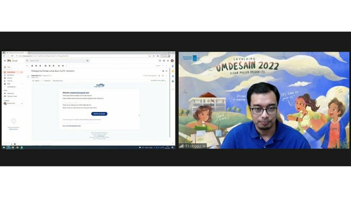351x198 pixels.
Task: Star this message from Registration ITS
Action: pos(159,76)
